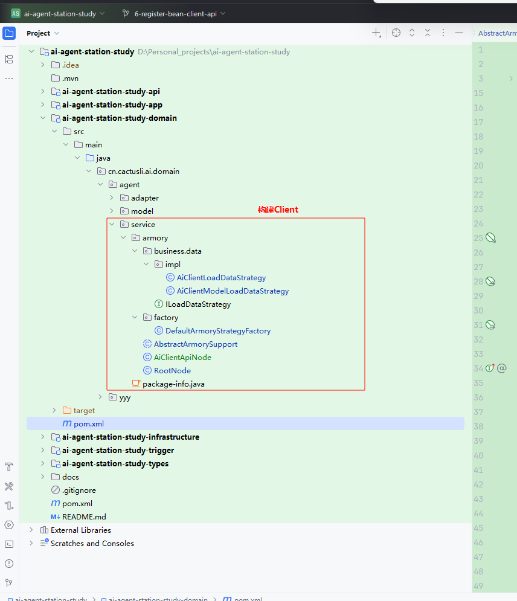The image size is (517, 601).
Task: Open the Git tool window icon
Action: coord(9,582)
